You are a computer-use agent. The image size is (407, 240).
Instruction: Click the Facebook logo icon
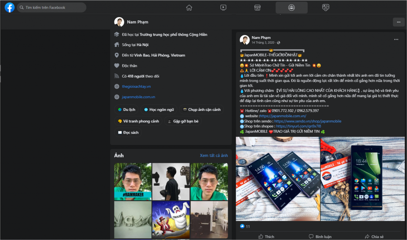(10, 8)
